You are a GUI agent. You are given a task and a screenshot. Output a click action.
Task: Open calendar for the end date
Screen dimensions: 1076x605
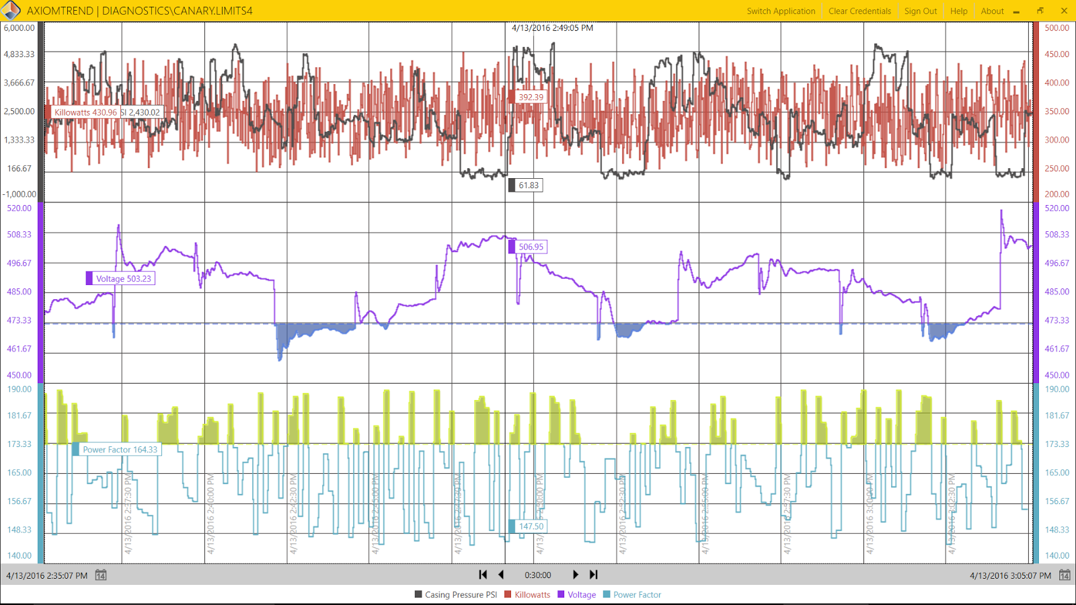[x=1065, y=575]
